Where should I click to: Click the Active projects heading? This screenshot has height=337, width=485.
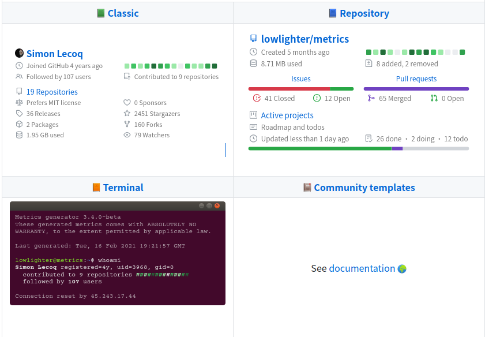(x=287, y=115)
